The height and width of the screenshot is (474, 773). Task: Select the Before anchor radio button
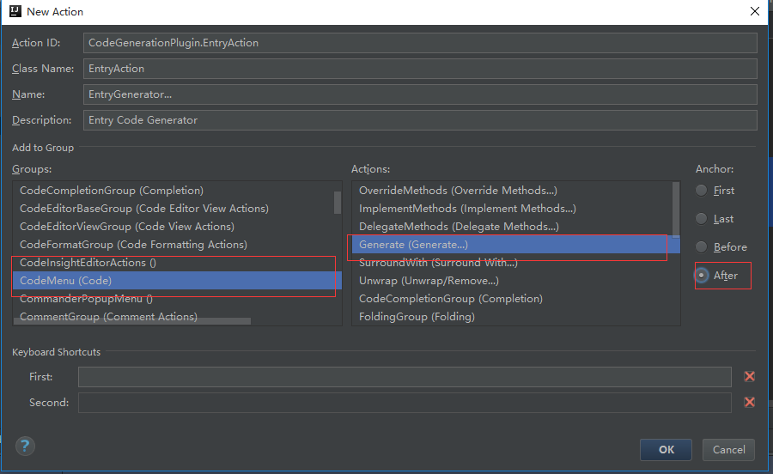701,246
